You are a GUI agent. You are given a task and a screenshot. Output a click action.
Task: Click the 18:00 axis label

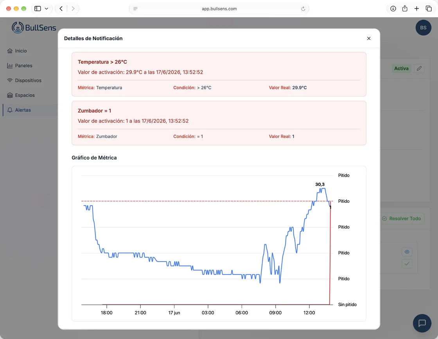(107, 313)
